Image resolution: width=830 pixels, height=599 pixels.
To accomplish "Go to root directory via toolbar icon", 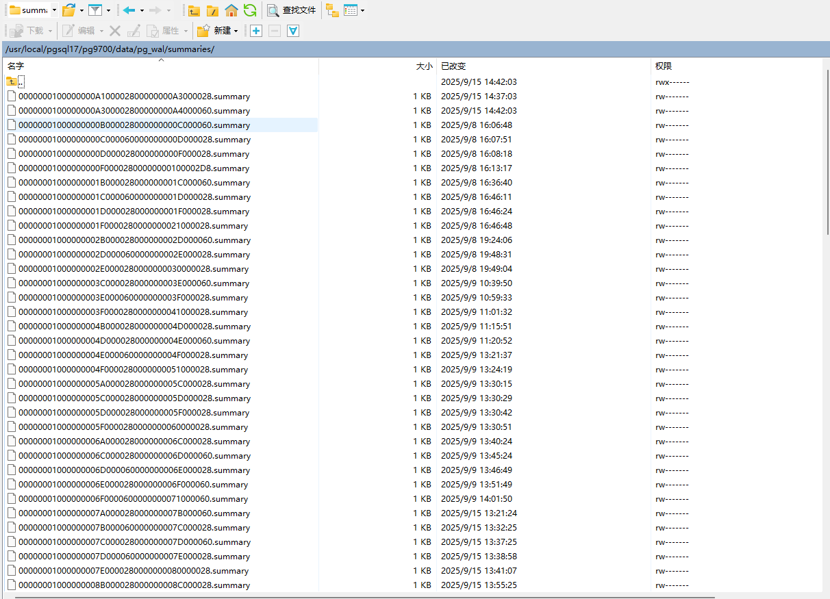I will click(213, 10).
